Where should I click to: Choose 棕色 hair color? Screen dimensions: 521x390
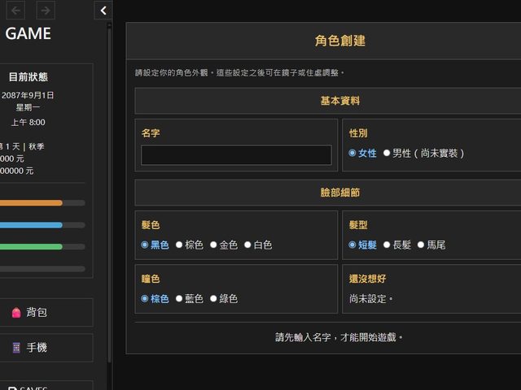[x=190, y=245]
